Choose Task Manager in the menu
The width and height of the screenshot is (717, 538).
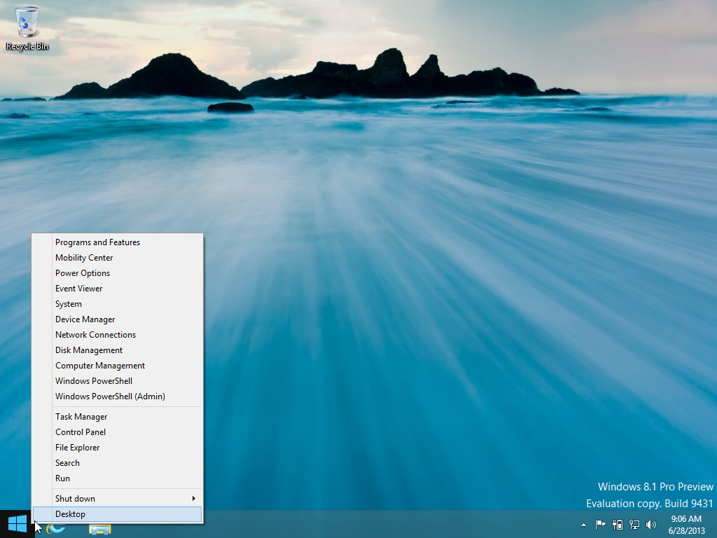pos(81,417)
